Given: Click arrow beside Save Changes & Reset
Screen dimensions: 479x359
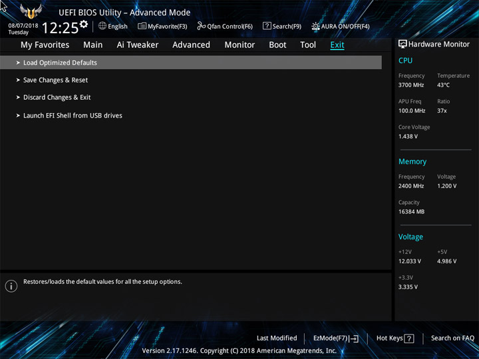Looking at the screenshot, I should [x=18, y=80].
